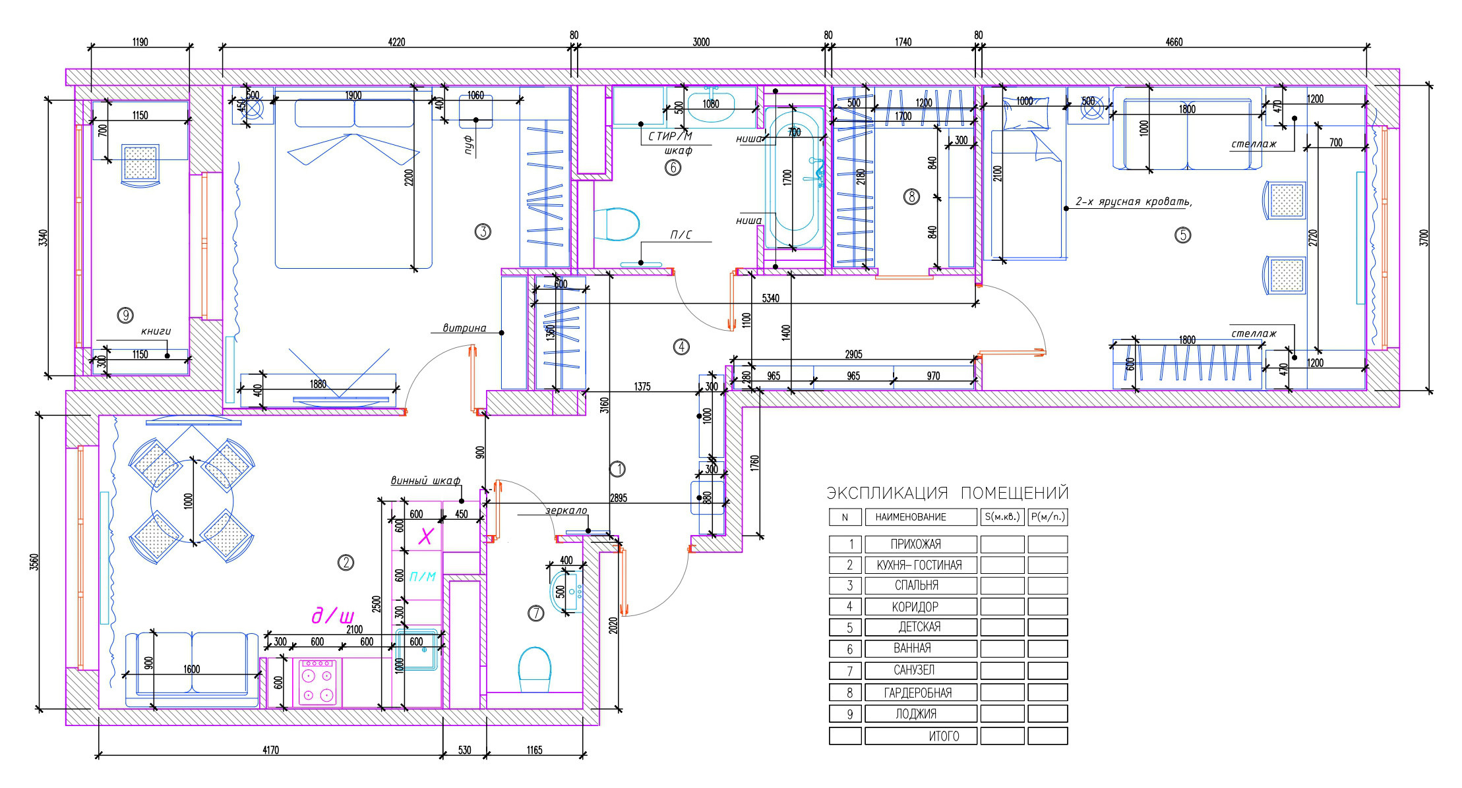Viewport: 1462px width, 788px height.
Task: Click the ИТОГО row label
Action: point(943,736)
